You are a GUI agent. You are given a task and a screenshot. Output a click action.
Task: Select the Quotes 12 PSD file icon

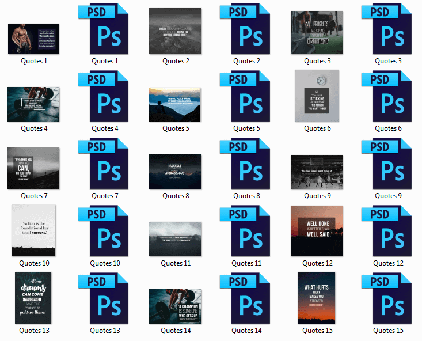point(387,231)
